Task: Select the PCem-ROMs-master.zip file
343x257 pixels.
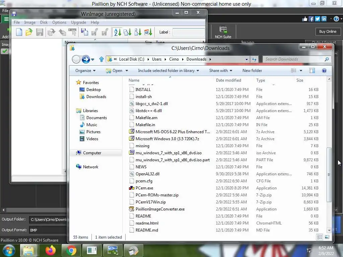Action: tap(157, 195)
